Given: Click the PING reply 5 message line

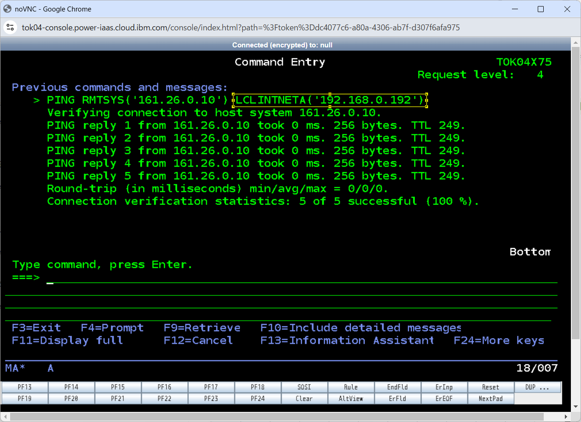Looking at the screenshot, I should (x=256, y=176).
